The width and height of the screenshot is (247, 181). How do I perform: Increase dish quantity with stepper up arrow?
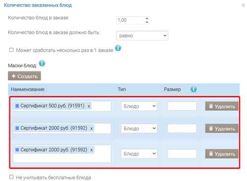pyautogui.click(x=147, y=18)
